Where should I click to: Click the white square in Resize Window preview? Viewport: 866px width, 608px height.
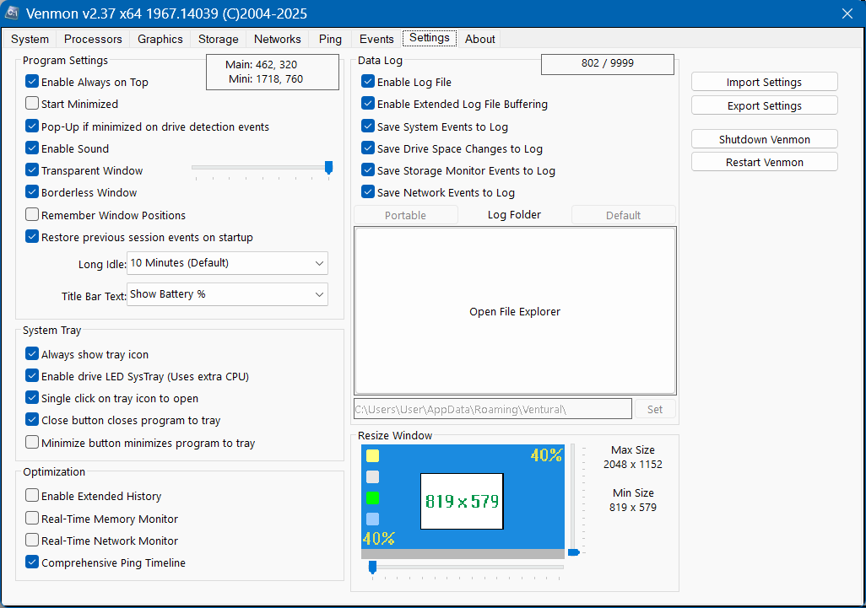[x=373, y=476]
